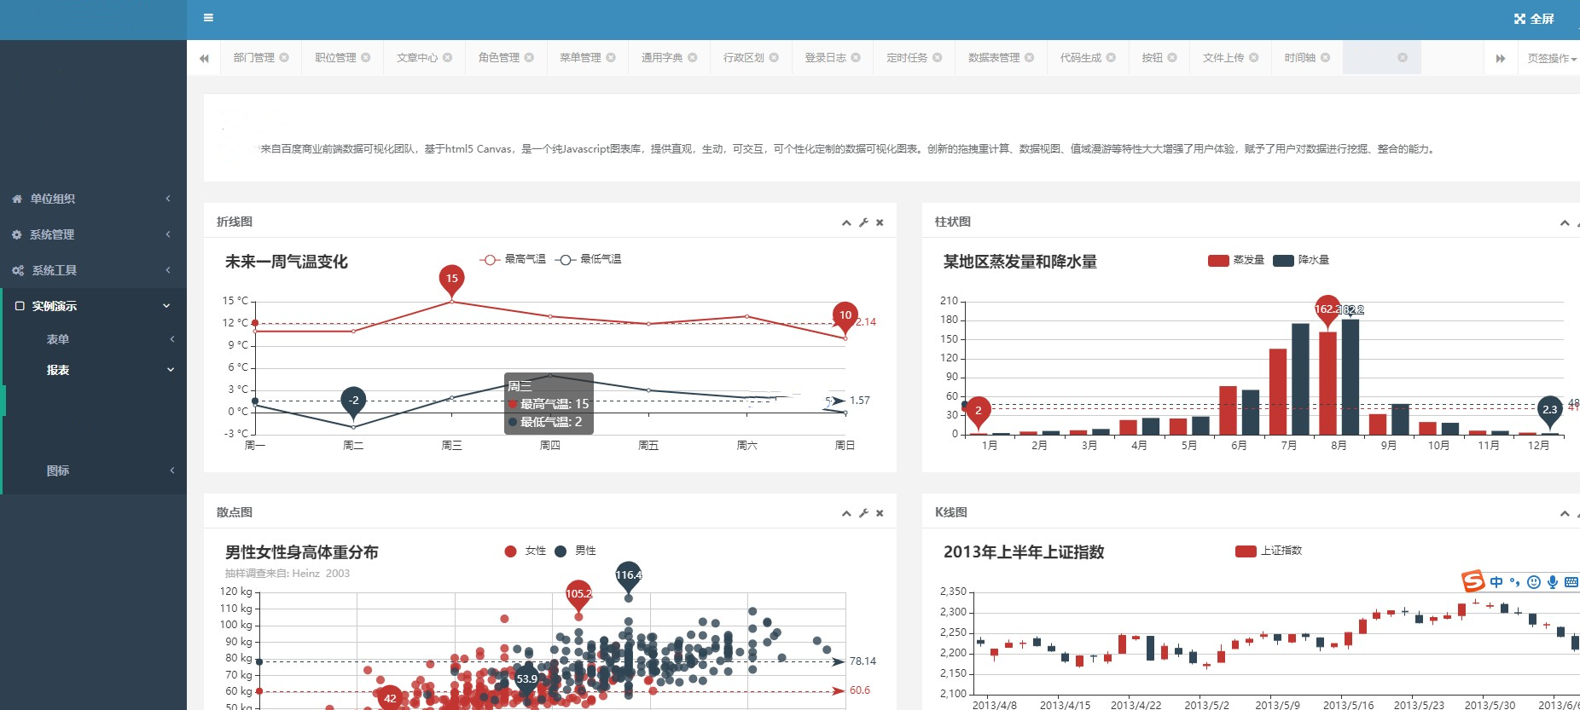Close the 职位管理 tab
The height and width of the screenshot is (710, 1580).
(366, 58)
